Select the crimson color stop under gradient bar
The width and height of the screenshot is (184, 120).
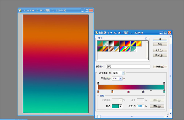tap(129, 91)
